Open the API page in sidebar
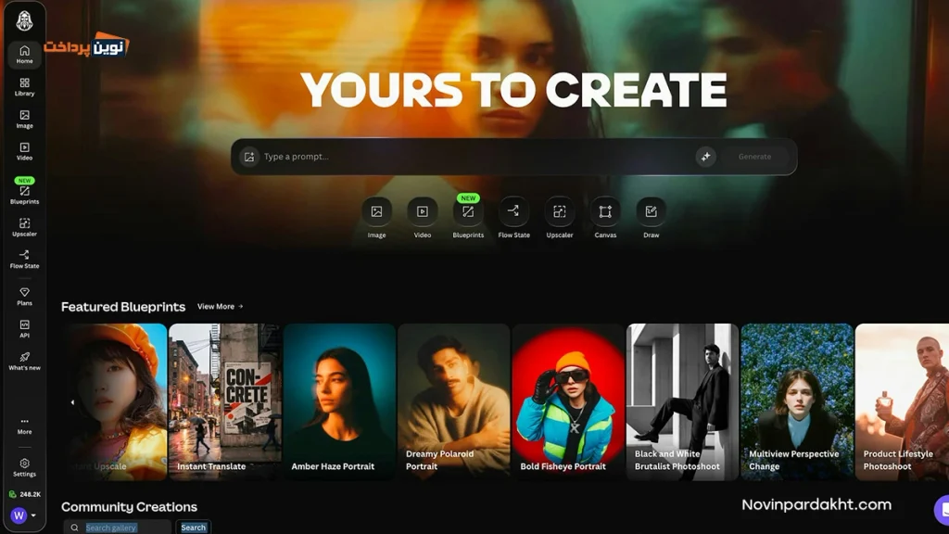Viewport: 949px width, 534px height. click(x=24, y=329)
